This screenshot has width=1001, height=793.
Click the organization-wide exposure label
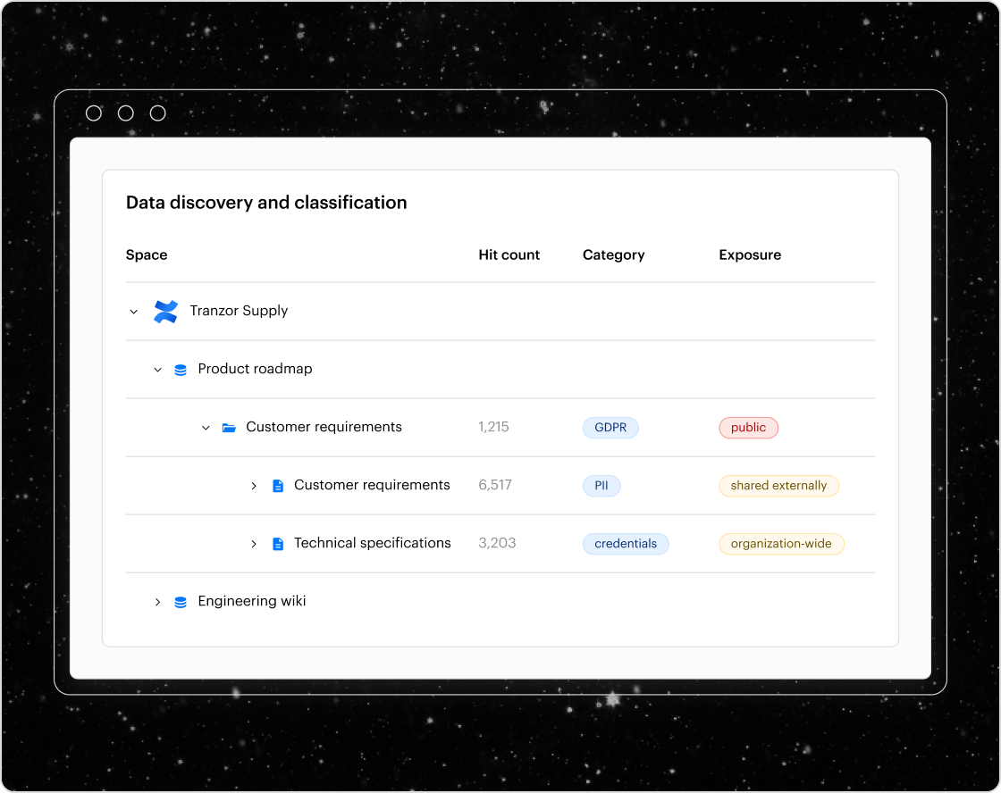pyautogui.click(x=781, y=544)
